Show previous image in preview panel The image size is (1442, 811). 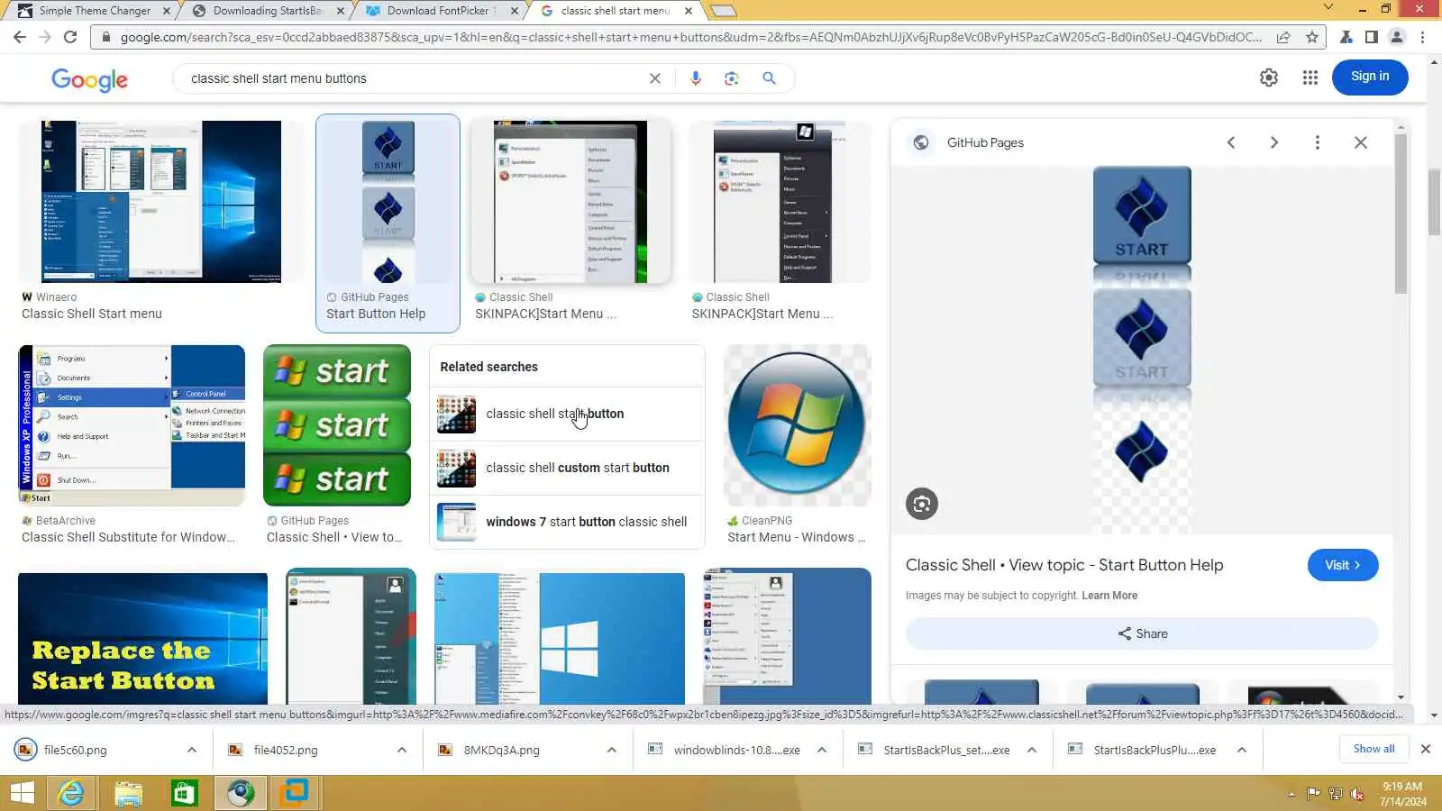click(1231, 142)
